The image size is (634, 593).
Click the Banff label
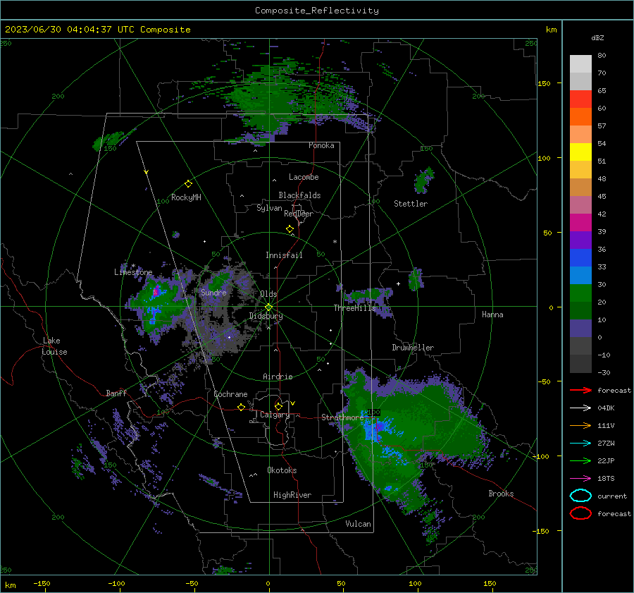pyautogui.click(x=116, y=393)
